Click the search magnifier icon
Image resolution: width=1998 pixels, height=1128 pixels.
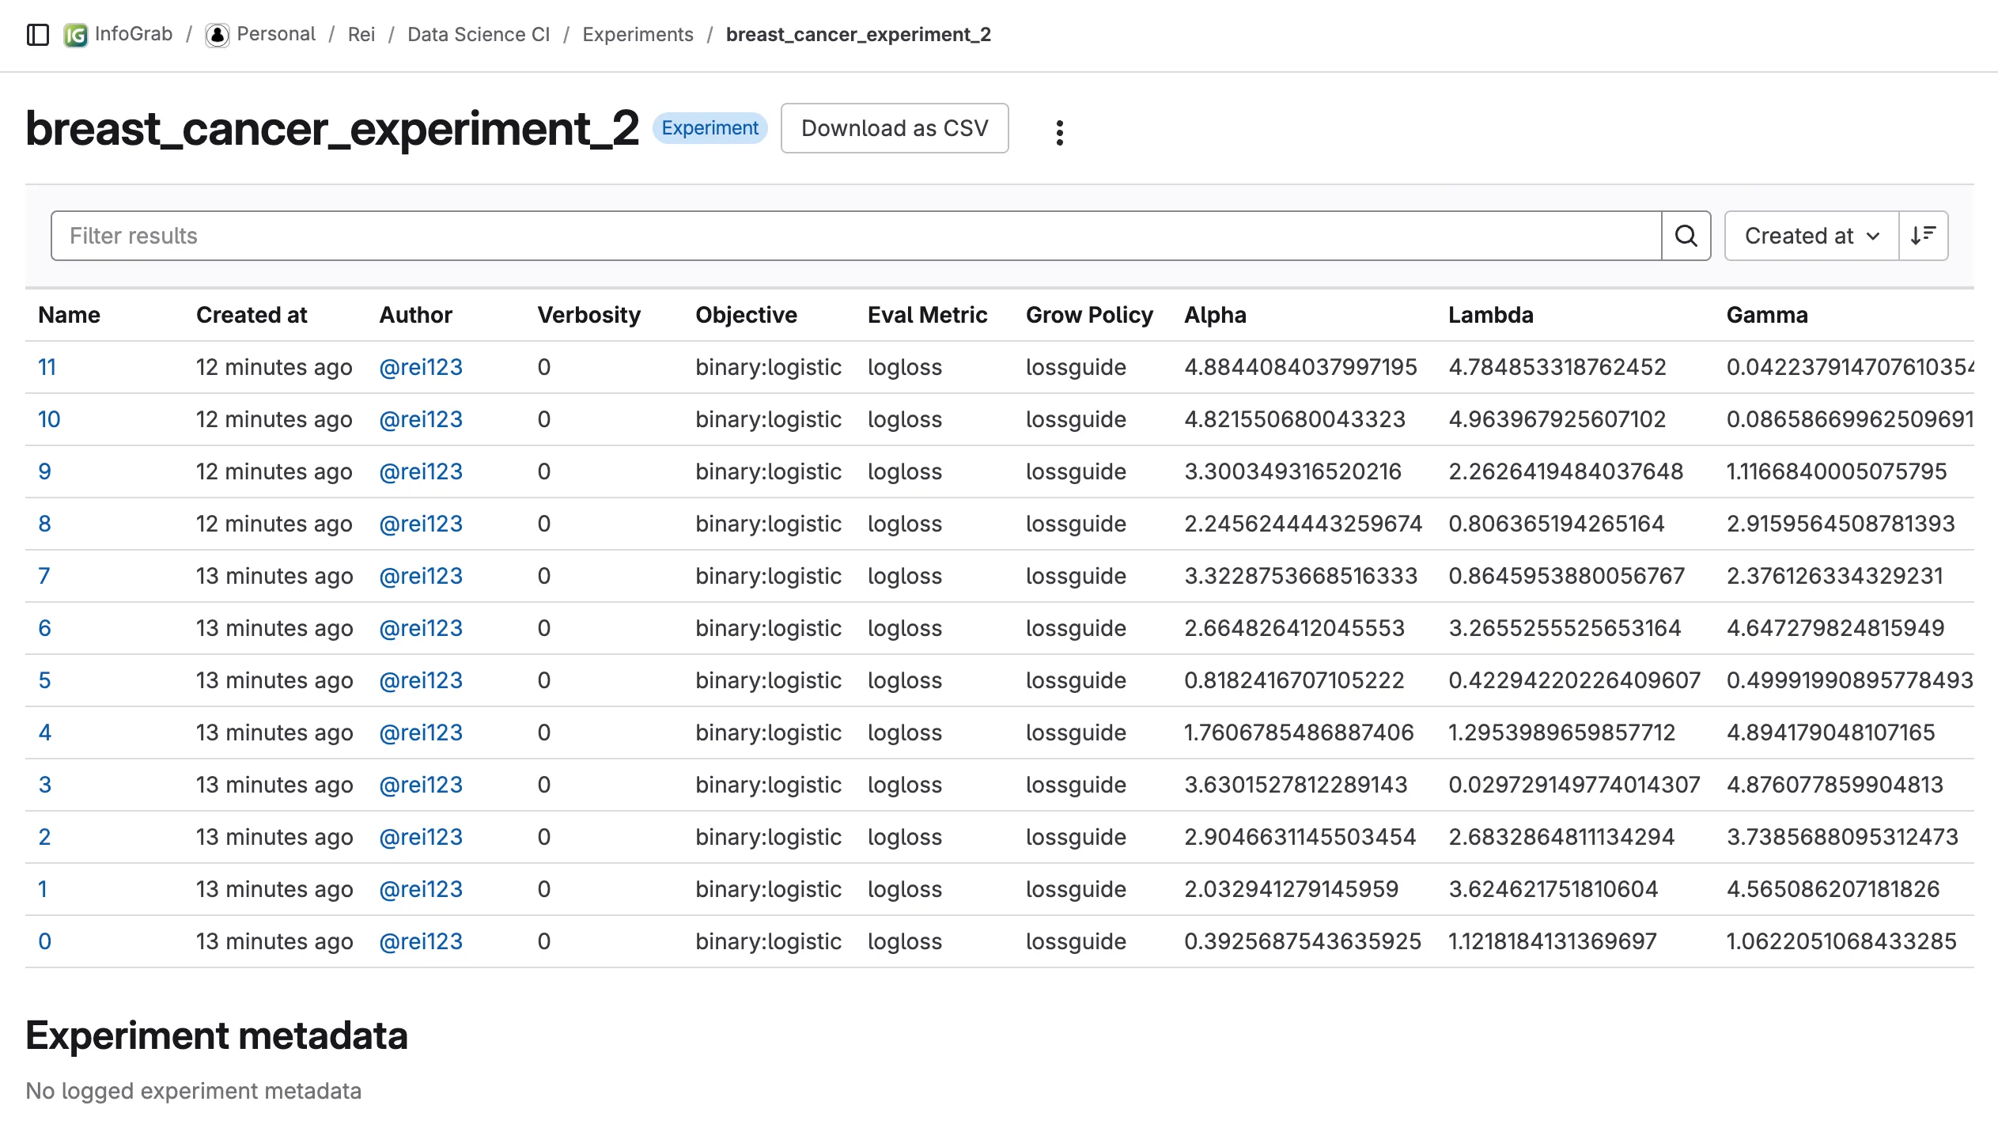(x=1686, y=235)
